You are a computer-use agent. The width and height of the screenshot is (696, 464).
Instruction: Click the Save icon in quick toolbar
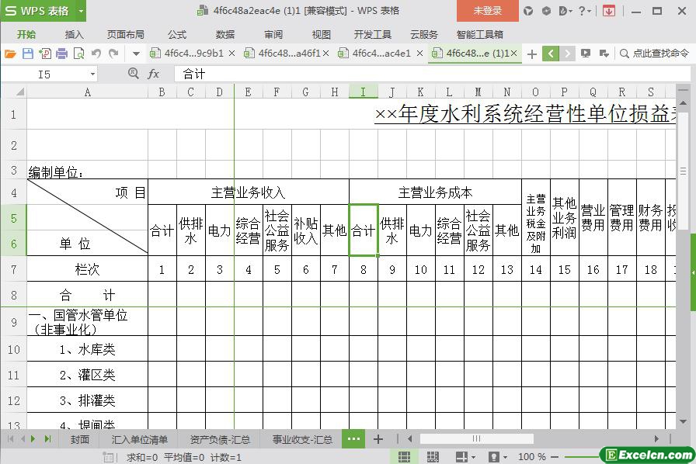point(28,54)
